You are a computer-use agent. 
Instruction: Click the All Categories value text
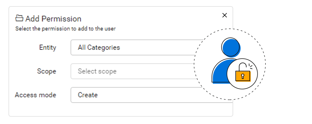[x=99, y=47]
